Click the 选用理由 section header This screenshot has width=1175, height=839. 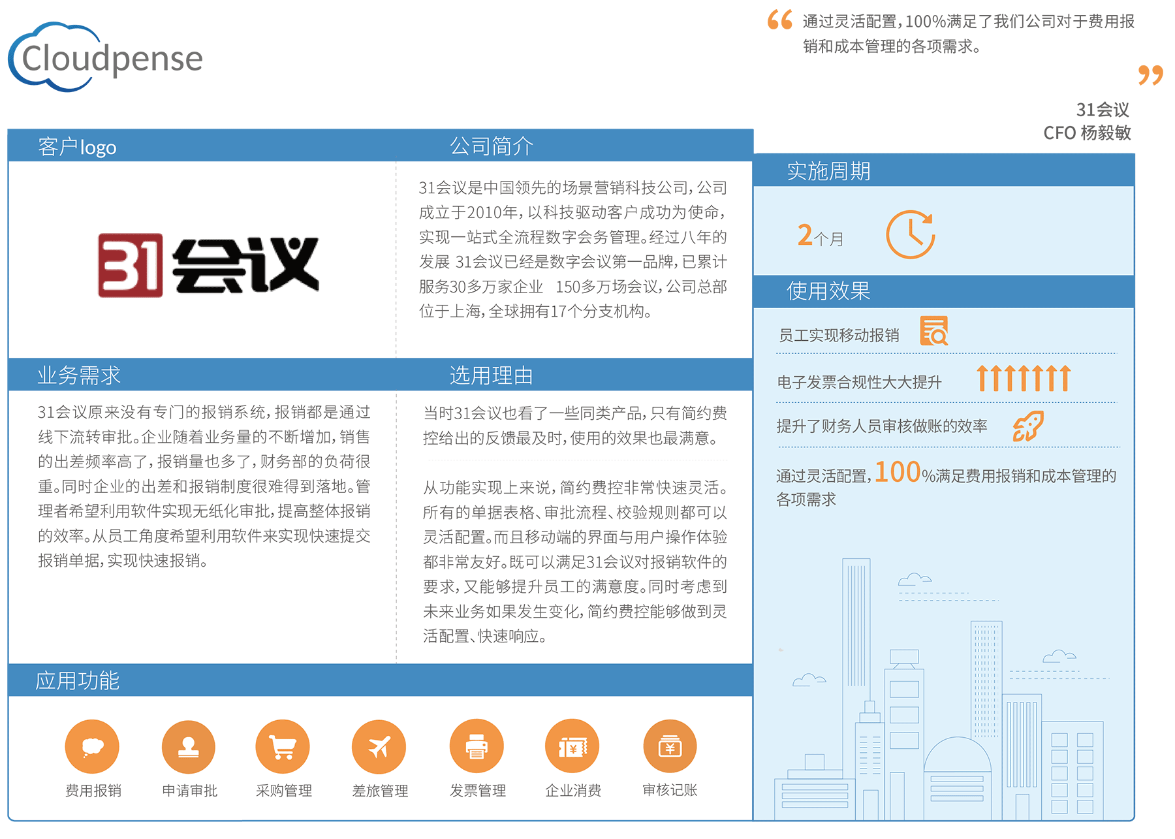tap(492, 375)
